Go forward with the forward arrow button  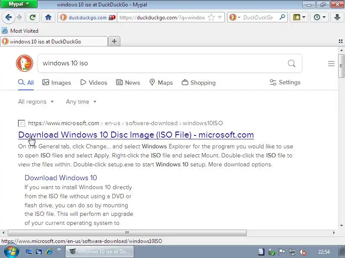[x=19, y=17]
